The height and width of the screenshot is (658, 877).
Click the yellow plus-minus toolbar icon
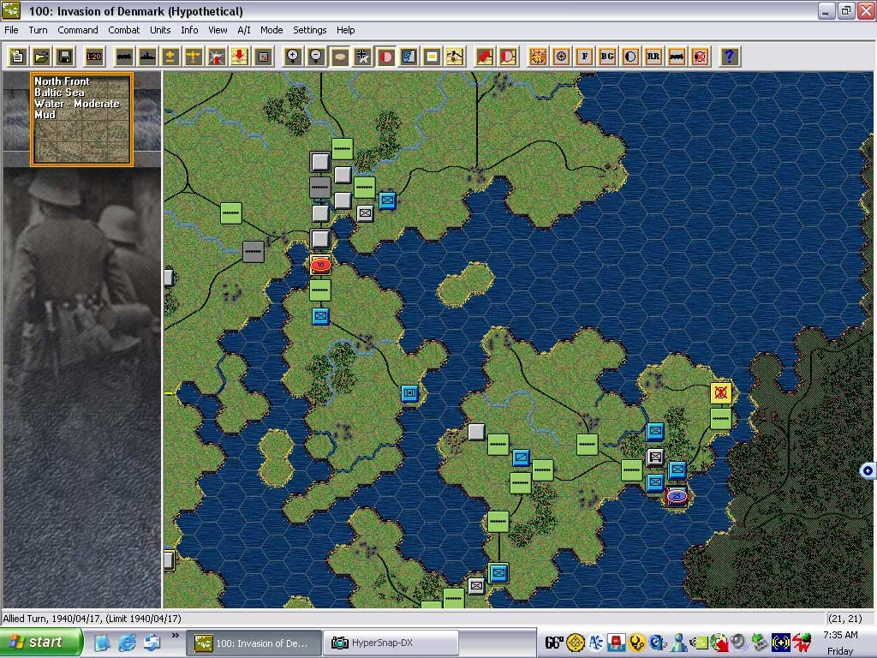(170, 57)
